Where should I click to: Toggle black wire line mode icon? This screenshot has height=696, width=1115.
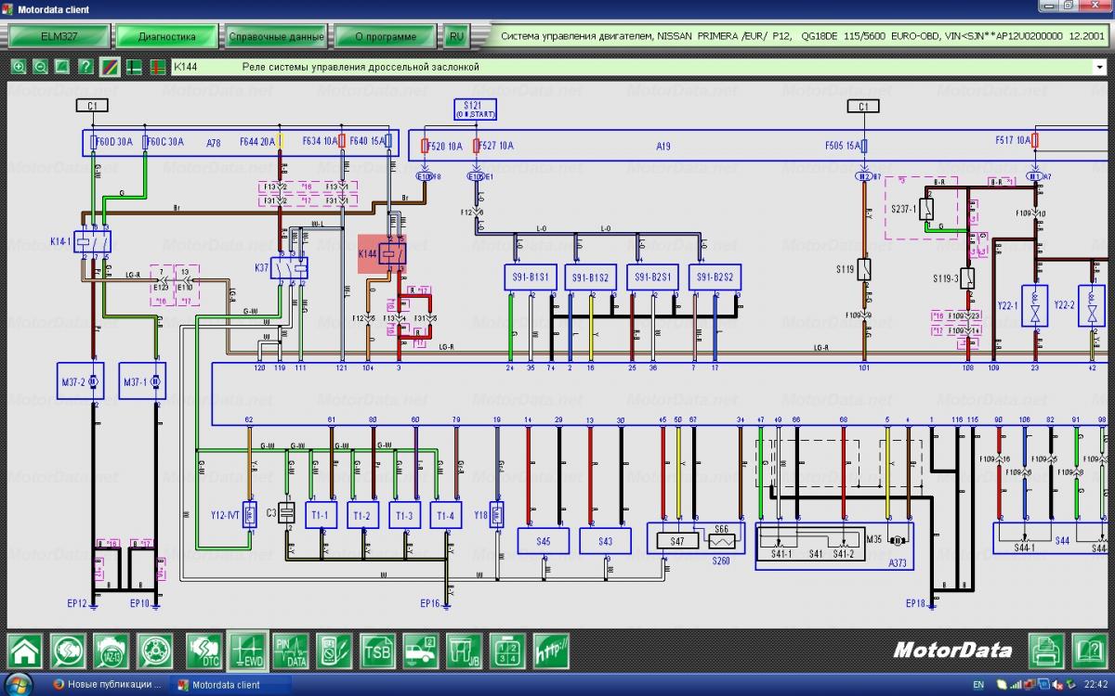tap(134, 67)
